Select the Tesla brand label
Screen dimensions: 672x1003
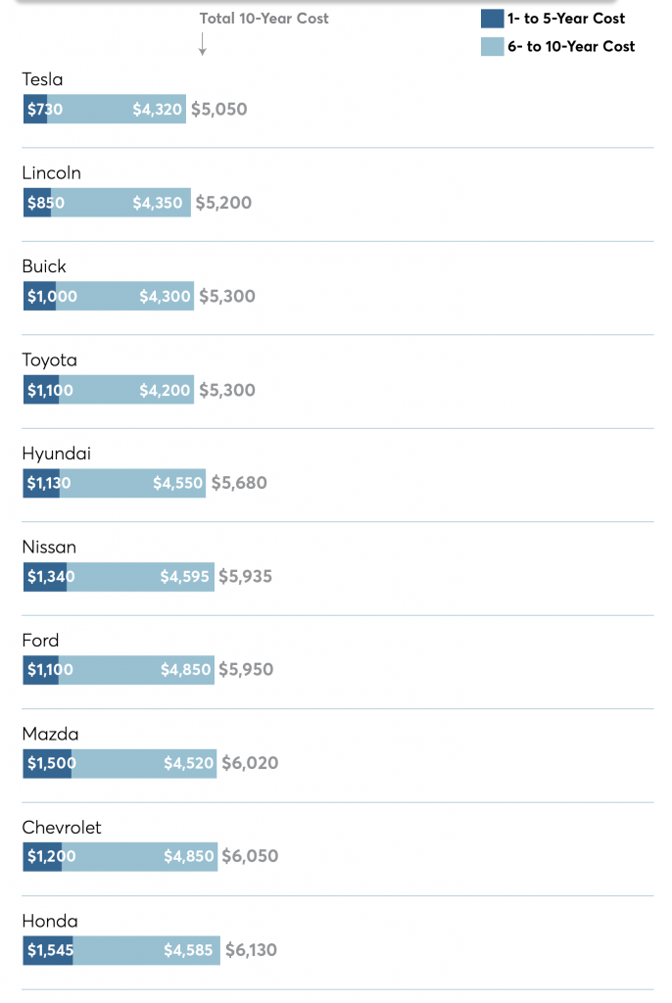coord(42,80)
